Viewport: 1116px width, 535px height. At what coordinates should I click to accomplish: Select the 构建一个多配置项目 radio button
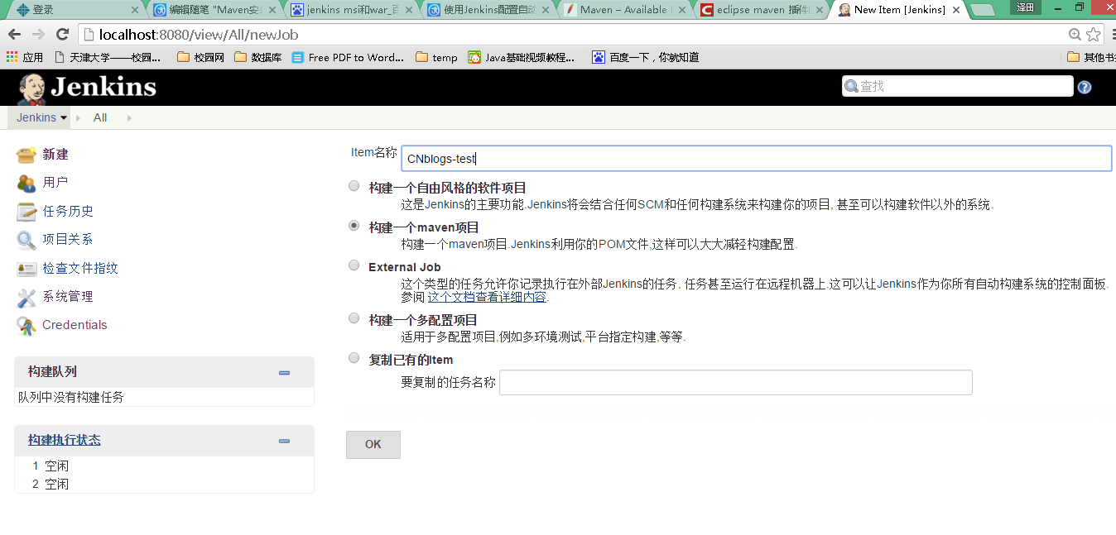click(x=354, y=318)
